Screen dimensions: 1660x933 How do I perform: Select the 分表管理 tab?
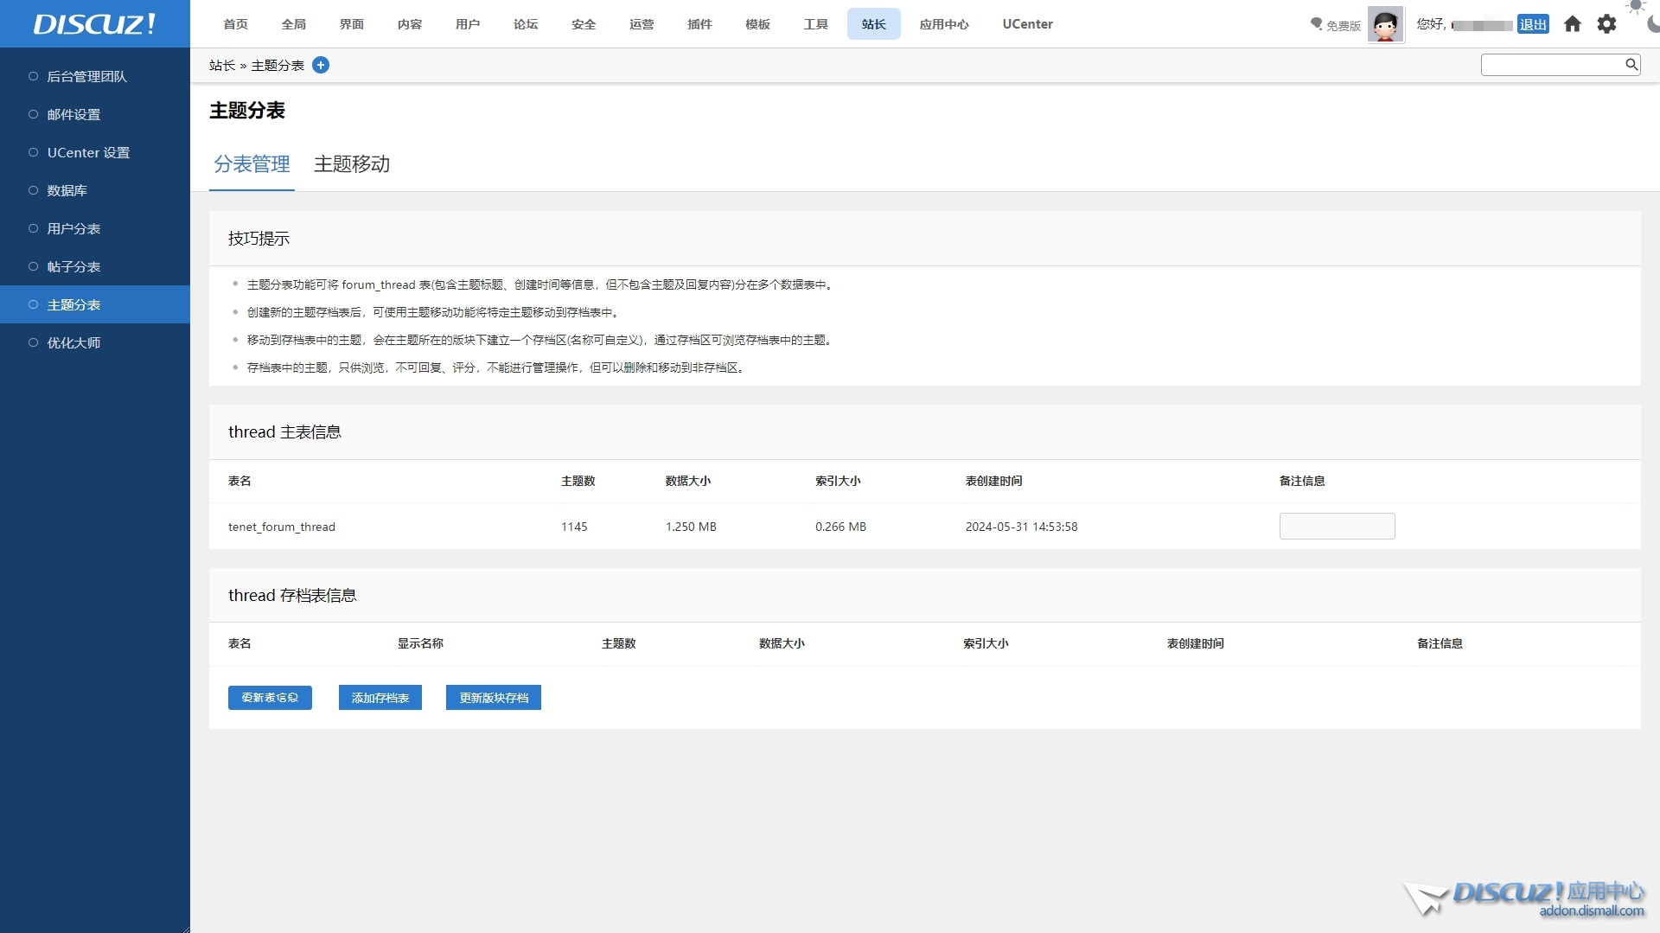(x=252, y=164)
